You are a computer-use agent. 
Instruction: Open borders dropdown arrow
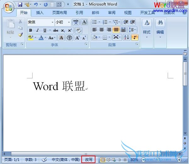pyautogui.click(x=109, y=37)
